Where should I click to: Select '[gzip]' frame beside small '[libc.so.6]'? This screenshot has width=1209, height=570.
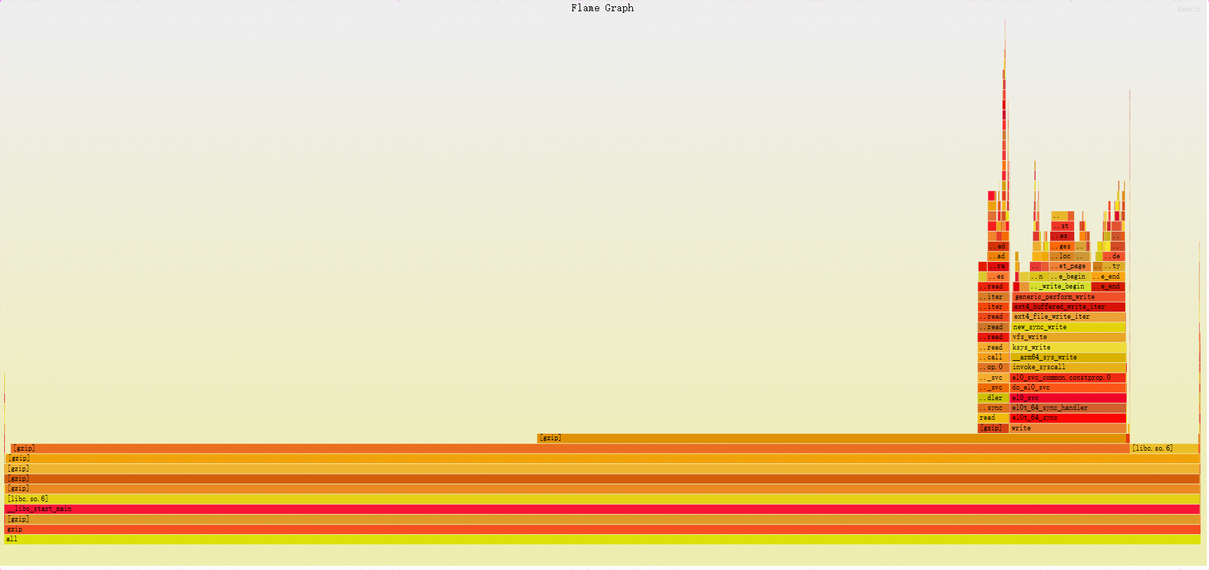click(x=570, y=448)
